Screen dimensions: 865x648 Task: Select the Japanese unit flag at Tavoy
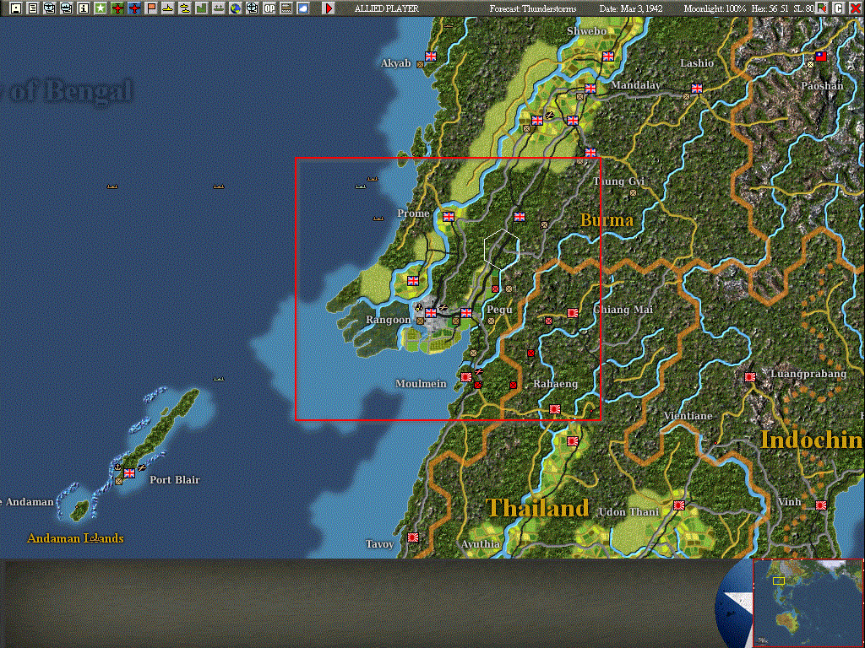point(413,537)
